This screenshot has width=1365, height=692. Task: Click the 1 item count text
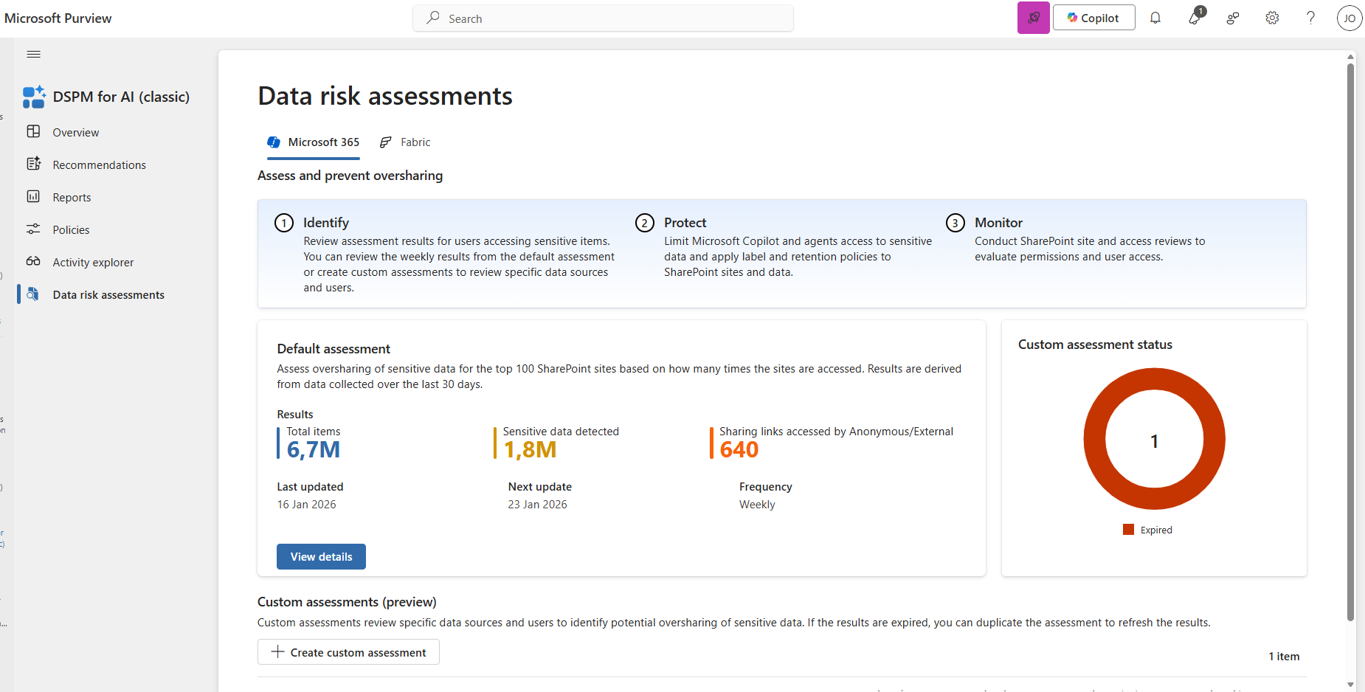1285,657
